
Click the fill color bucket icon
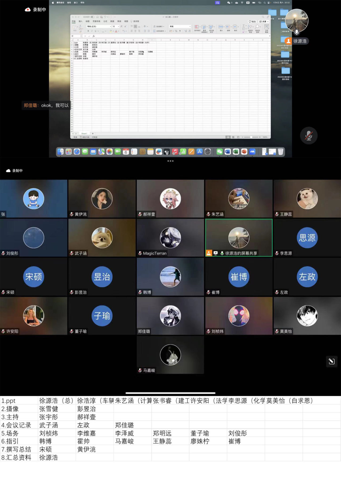111,31
